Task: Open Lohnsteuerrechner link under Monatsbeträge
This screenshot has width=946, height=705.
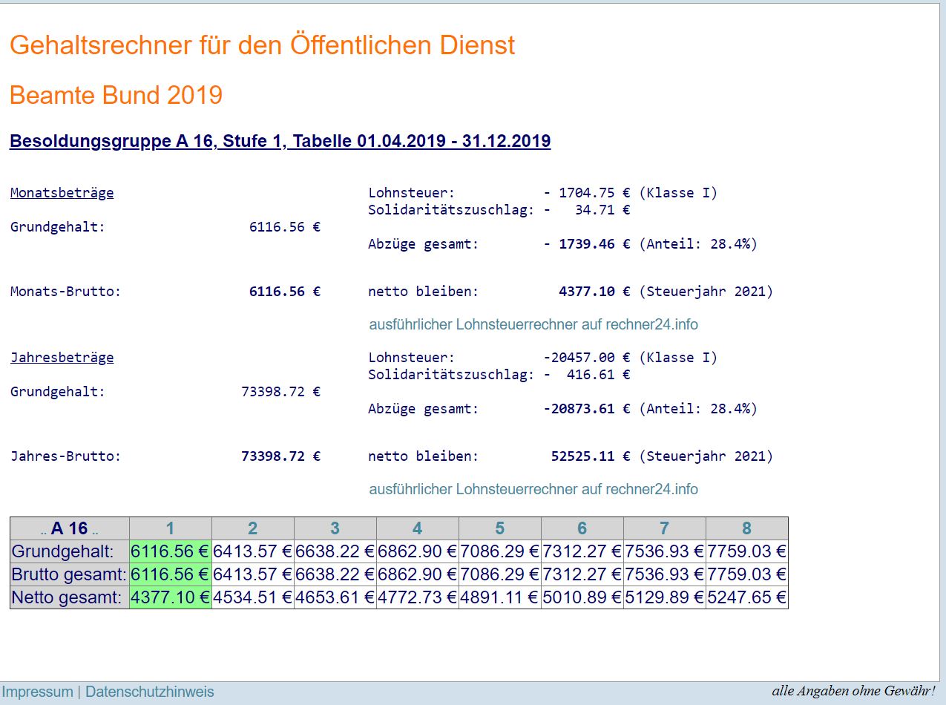Action: coord(533,324)
